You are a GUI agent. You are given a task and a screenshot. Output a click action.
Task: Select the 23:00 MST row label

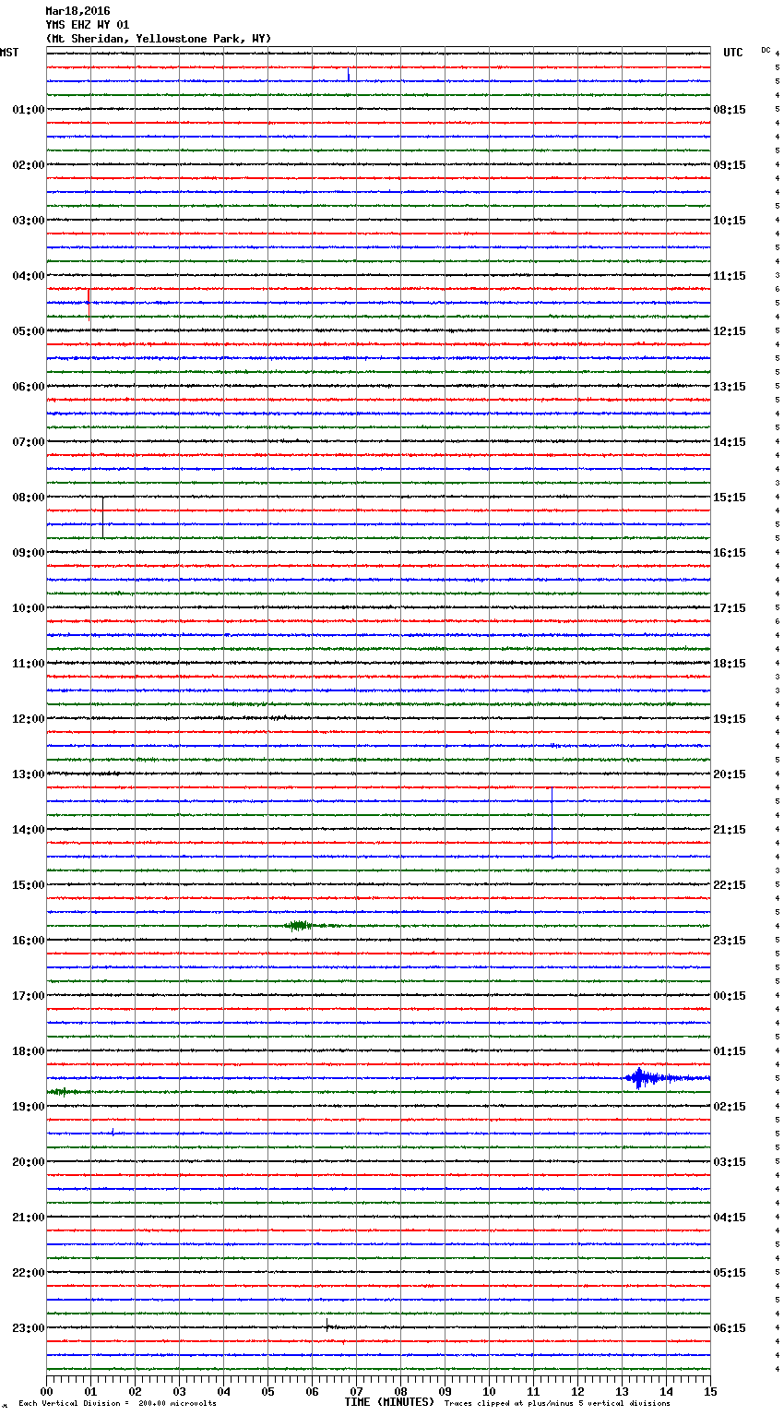point(28,1328)
